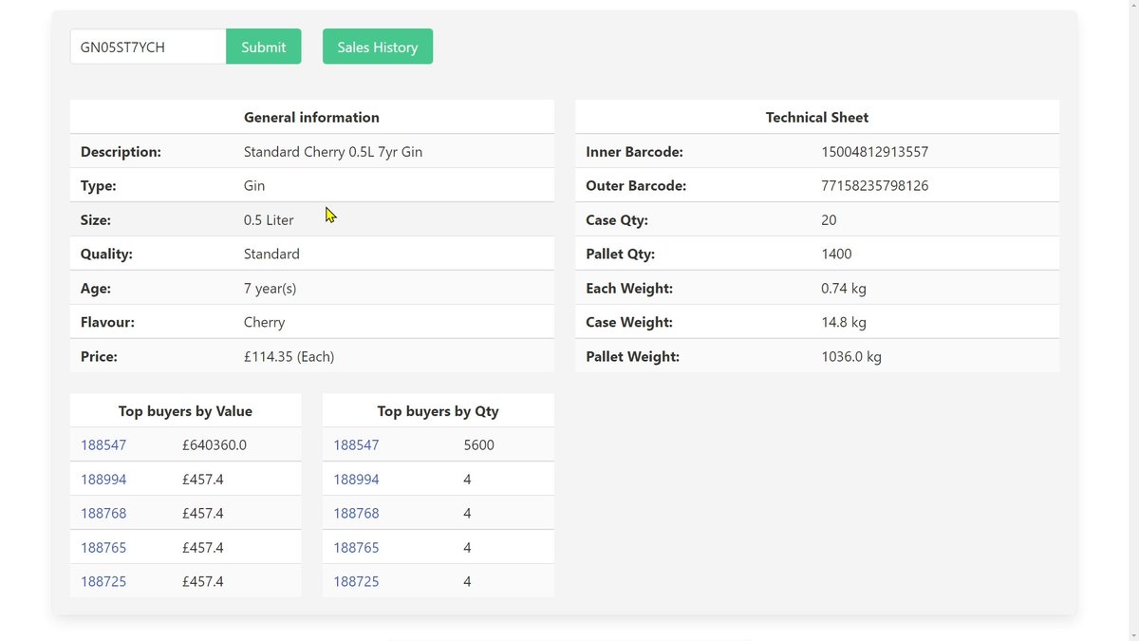
Task: Focus the product code input containing GN05ST7YCH
Action: 148,47
